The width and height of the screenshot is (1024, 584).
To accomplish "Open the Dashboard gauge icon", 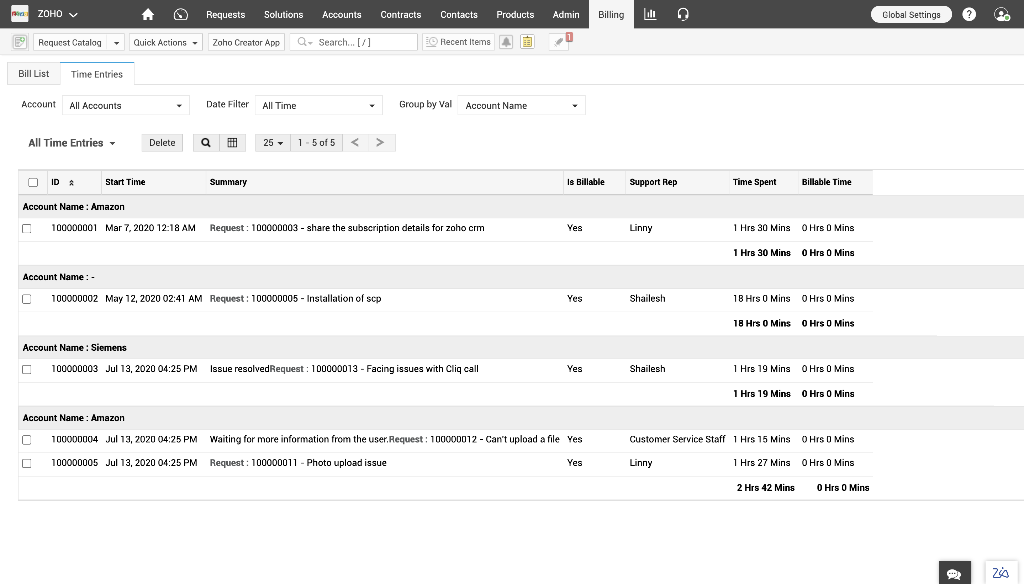I will 180,15.
